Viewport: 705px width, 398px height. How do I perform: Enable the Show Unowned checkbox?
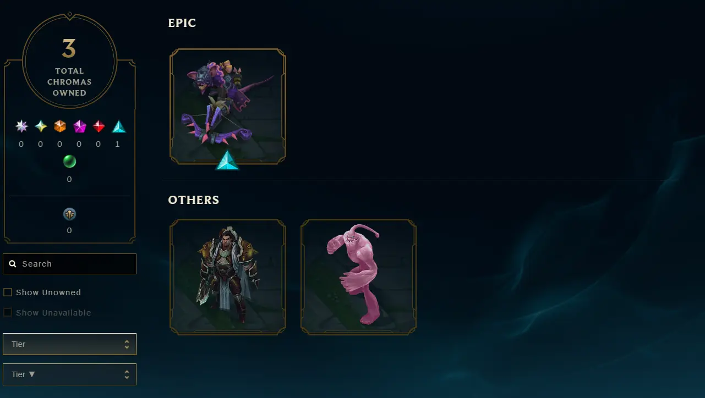click(8, 292)
